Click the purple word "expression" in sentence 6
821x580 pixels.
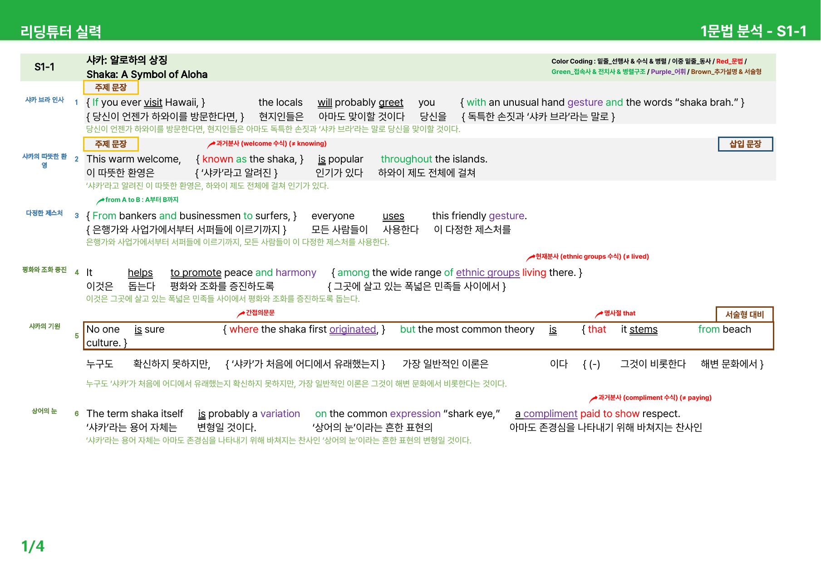[x=415, y=414]
